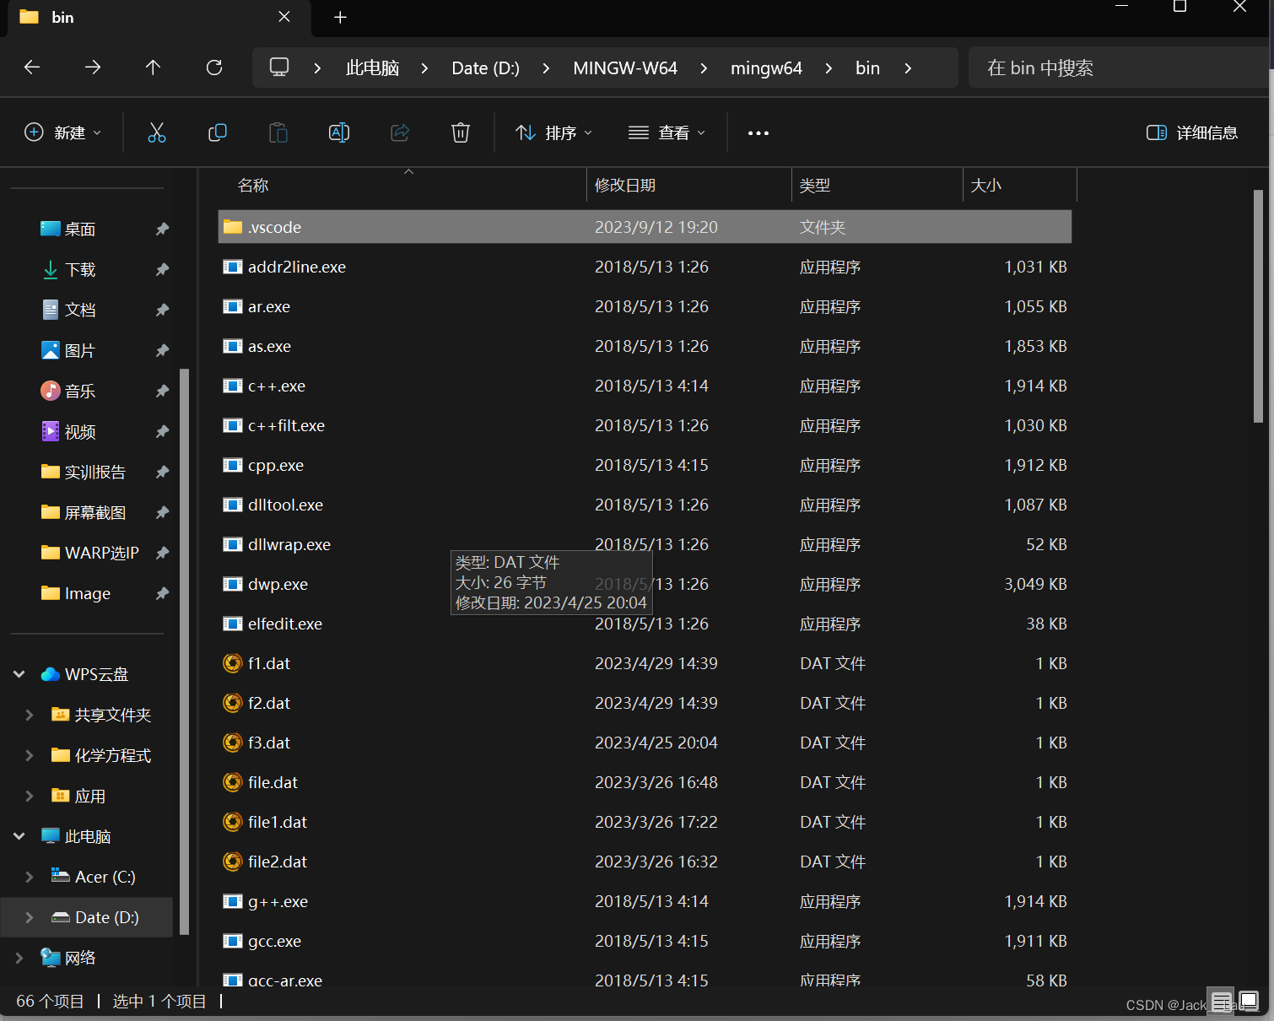
Task: Expand breadcrumb chevron after bin
Action: pyautogui.click(x=908, y=68)
